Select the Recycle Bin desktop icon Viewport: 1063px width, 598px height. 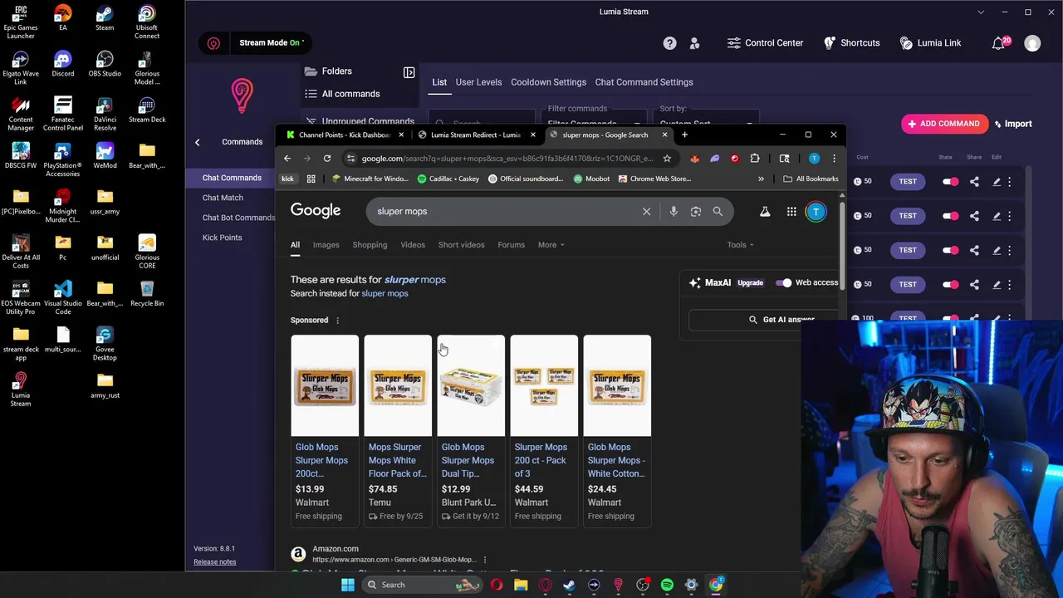click(147, 293)
